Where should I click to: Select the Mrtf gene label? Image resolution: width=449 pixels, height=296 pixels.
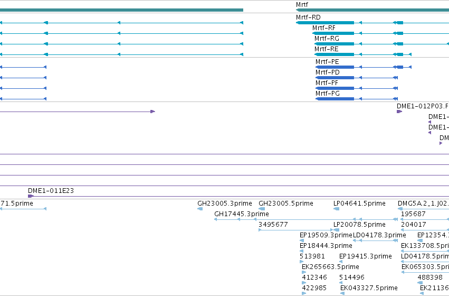point(302,5)
